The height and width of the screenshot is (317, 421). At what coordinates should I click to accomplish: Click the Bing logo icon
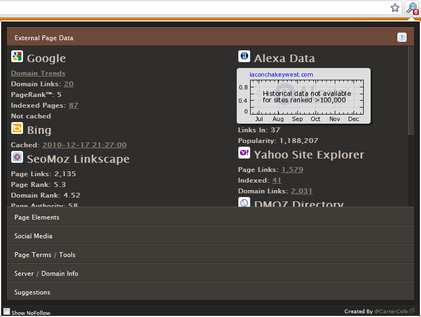tap(17, 128)
